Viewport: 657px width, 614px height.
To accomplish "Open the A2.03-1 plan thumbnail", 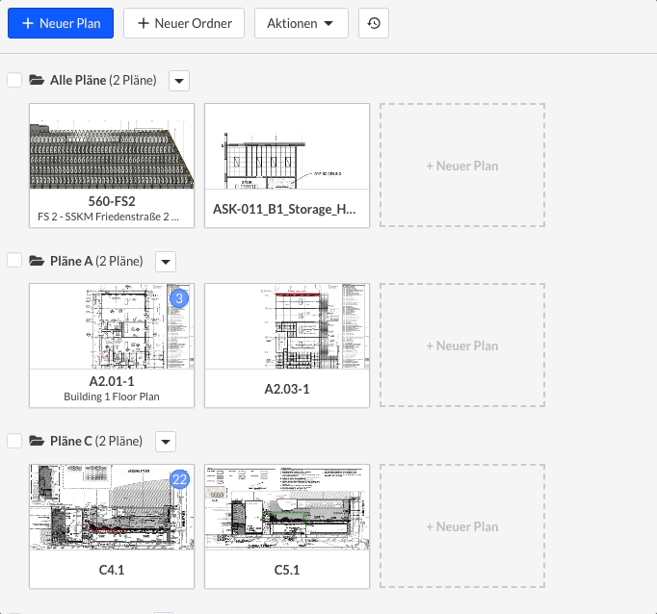I will point(287,326).
